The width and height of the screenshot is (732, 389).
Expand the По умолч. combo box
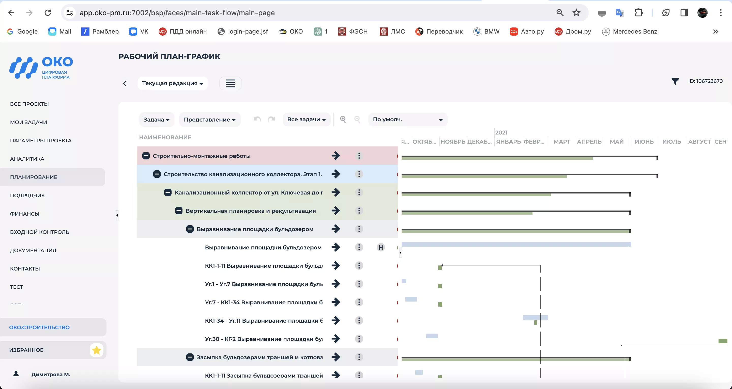click(x=407, y=119)
